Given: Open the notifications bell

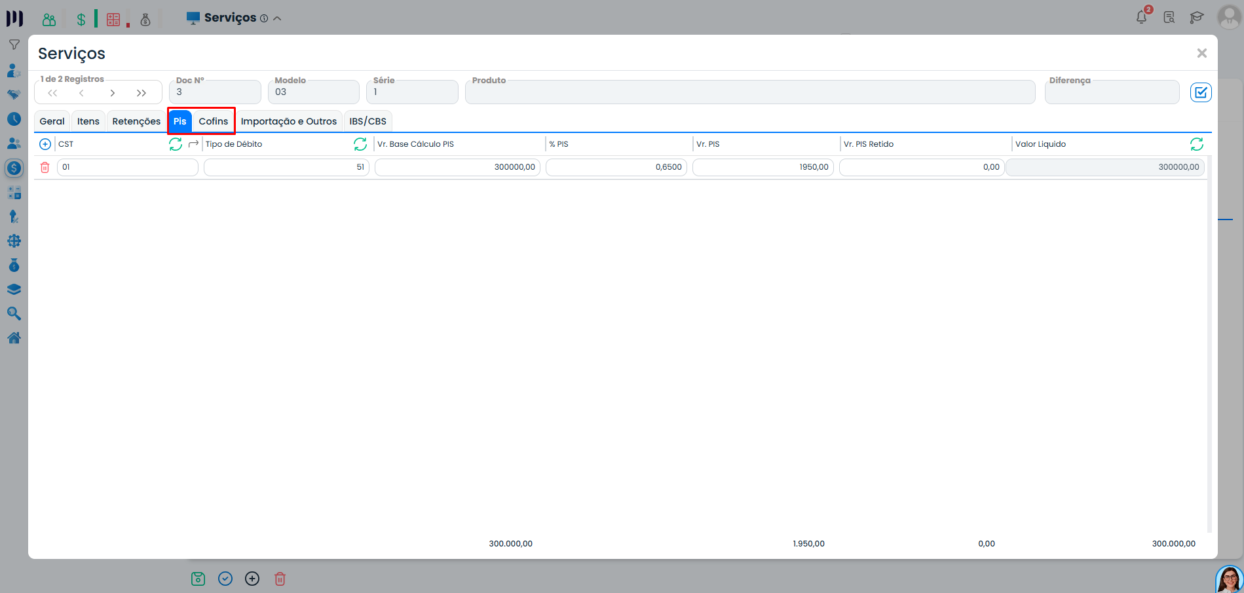Looking at the screenshot, I should pos(1142,18).
